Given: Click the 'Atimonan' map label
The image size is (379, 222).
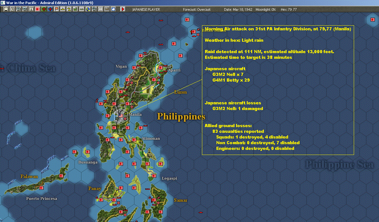Looking at the screenshot, I should point(151,138).
